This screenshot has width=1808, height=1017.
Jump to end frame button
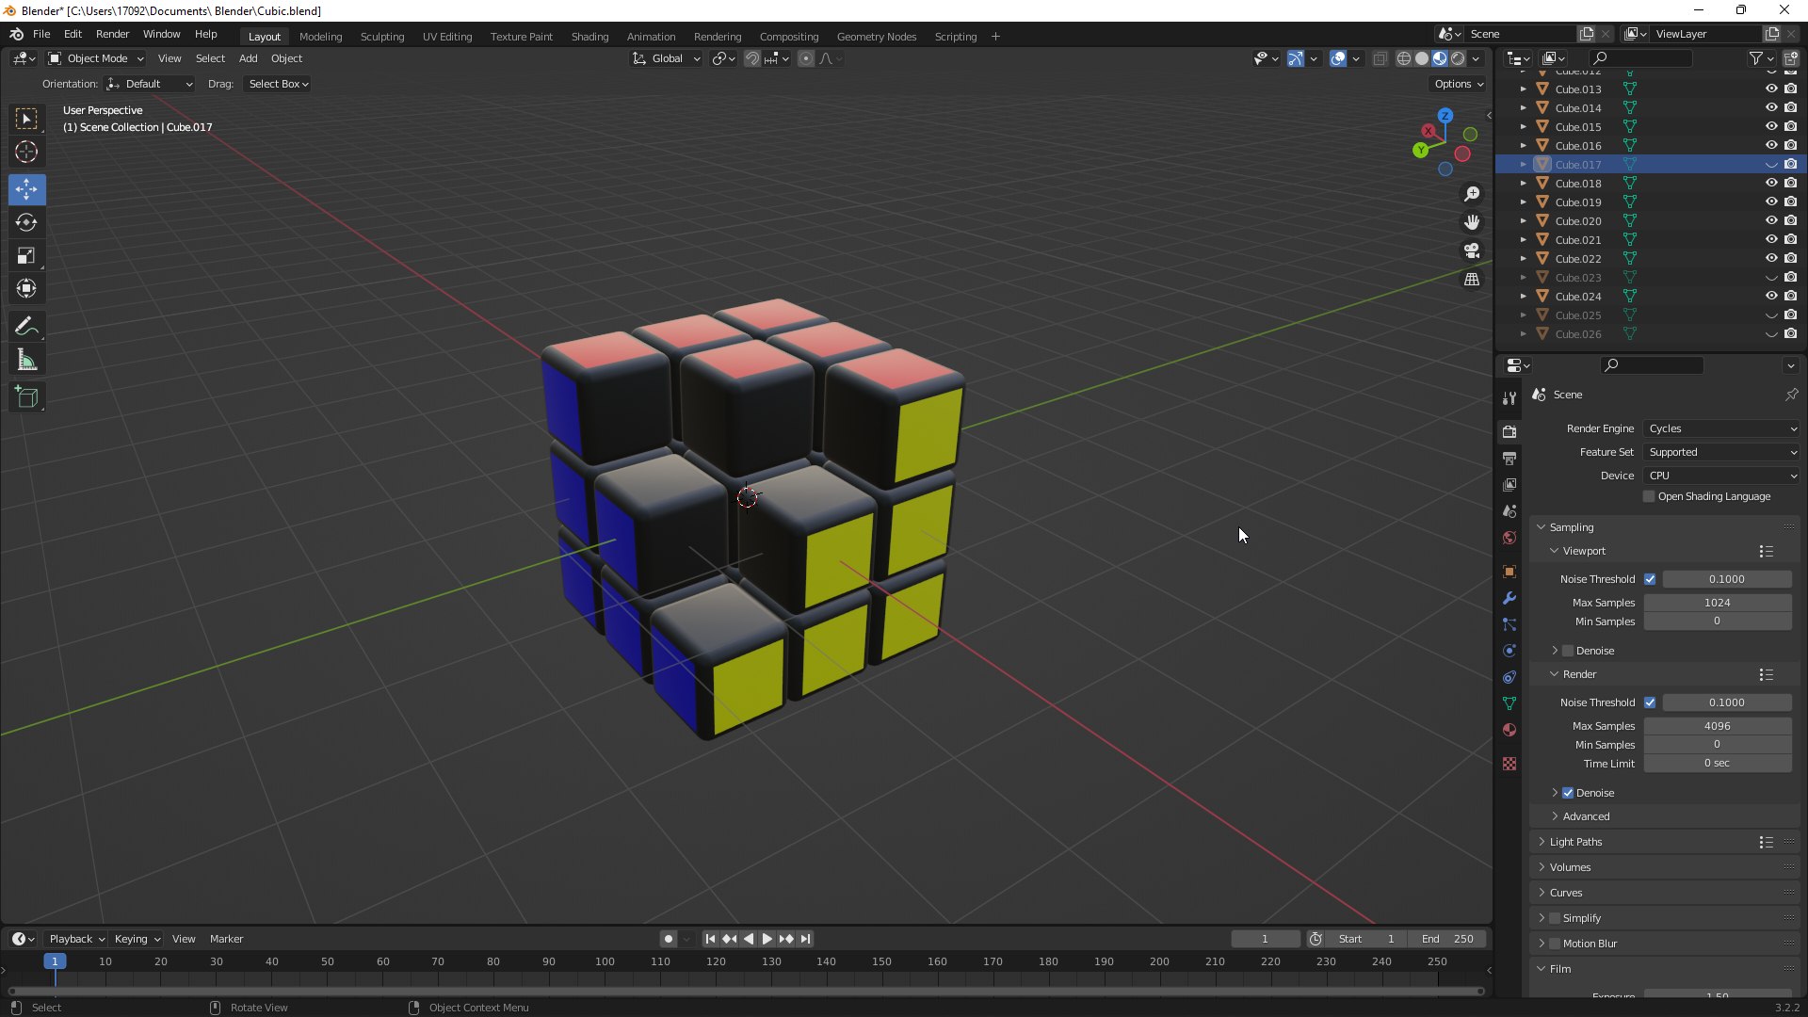click(805, 939)
